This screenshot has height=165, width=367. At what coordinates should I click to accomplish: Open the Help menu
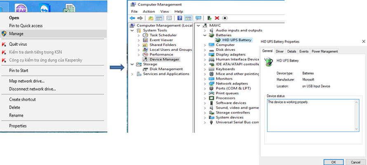click(x=179, y=11)
